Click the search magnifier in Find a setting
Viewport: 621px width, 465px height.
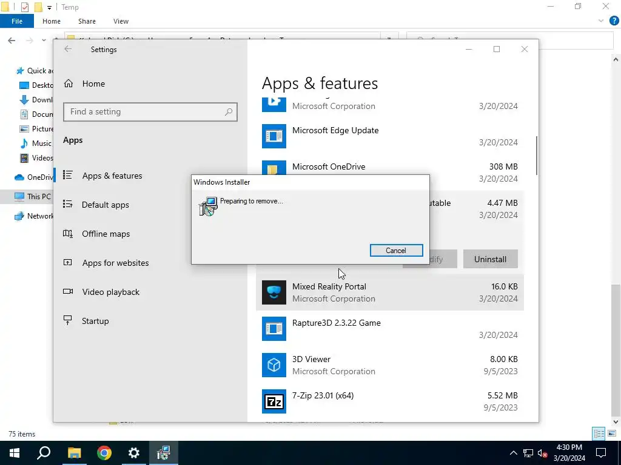click(229, 112)
